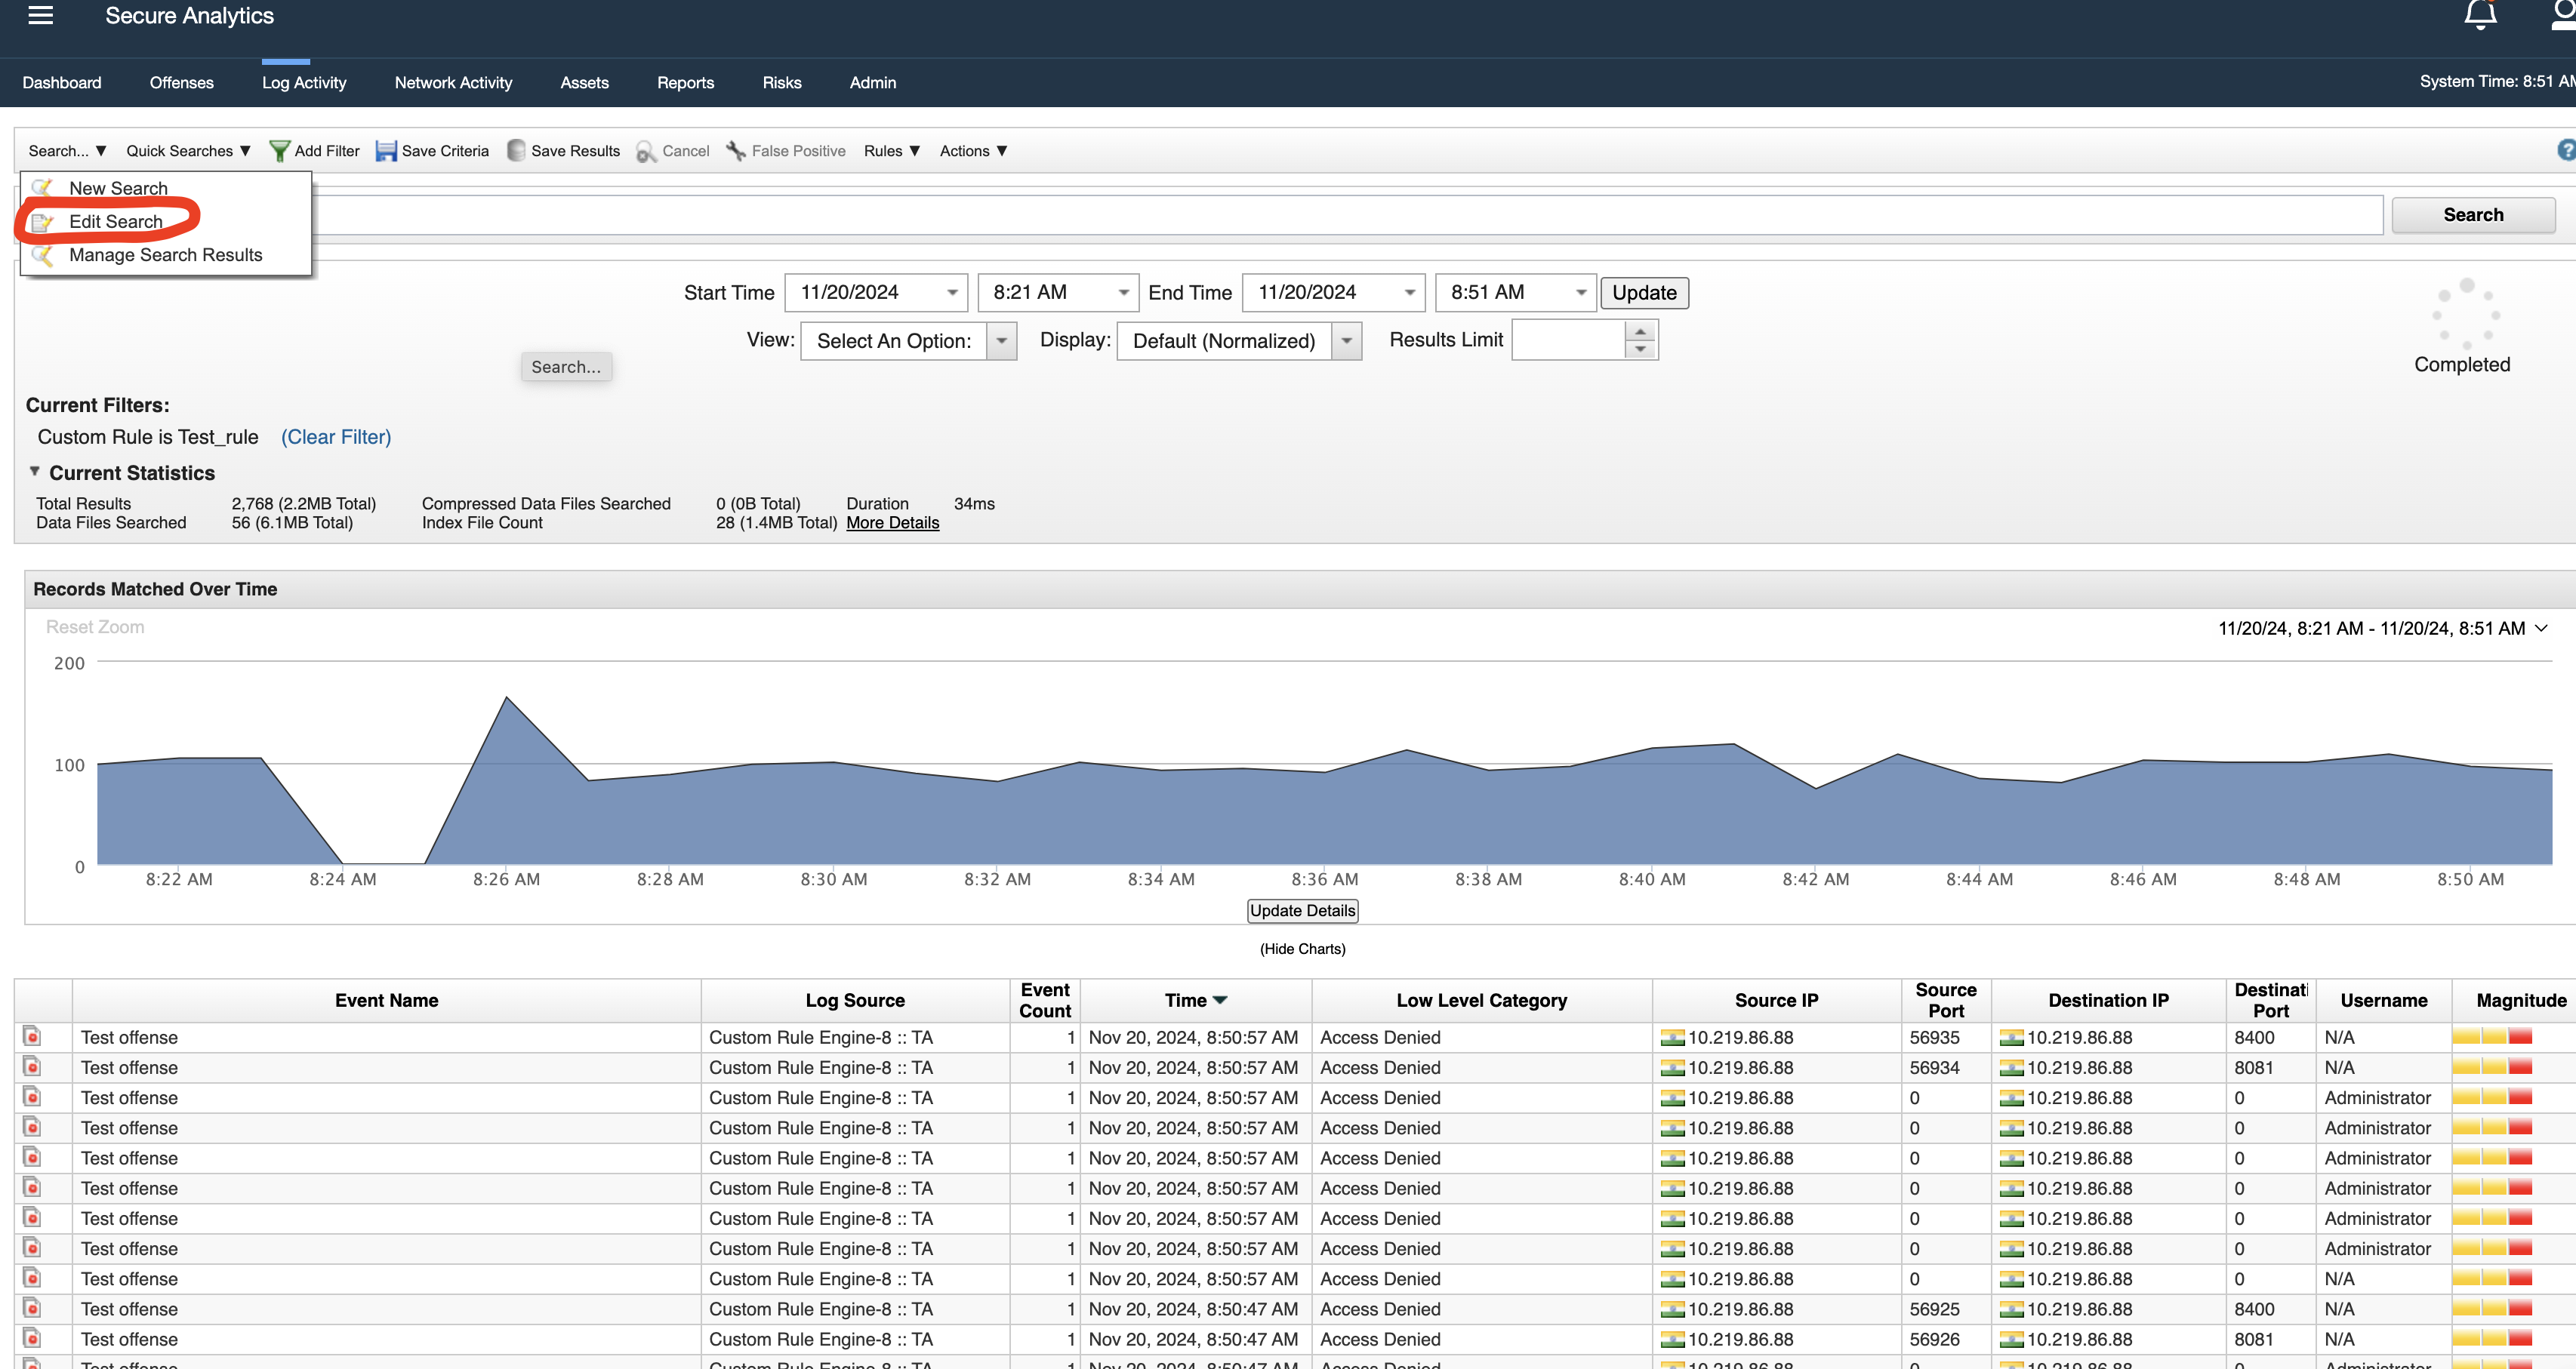The width and height of the screenshot is (2576, 1369).
Task: Select the Log Activity tab
Action: click(x=304, y=83)
